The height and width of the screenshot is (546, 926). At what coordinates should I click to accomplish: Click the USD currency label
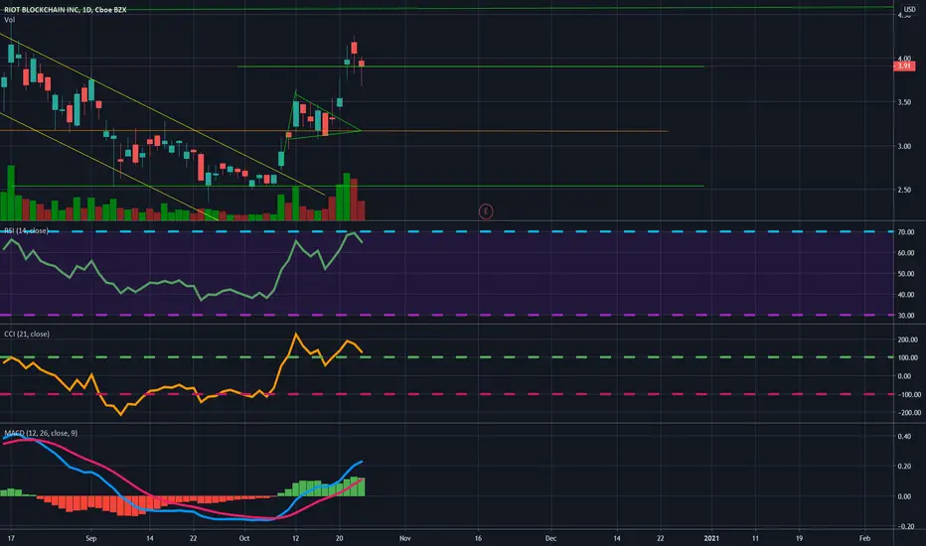pyautogui.click(x=909, y=10)
